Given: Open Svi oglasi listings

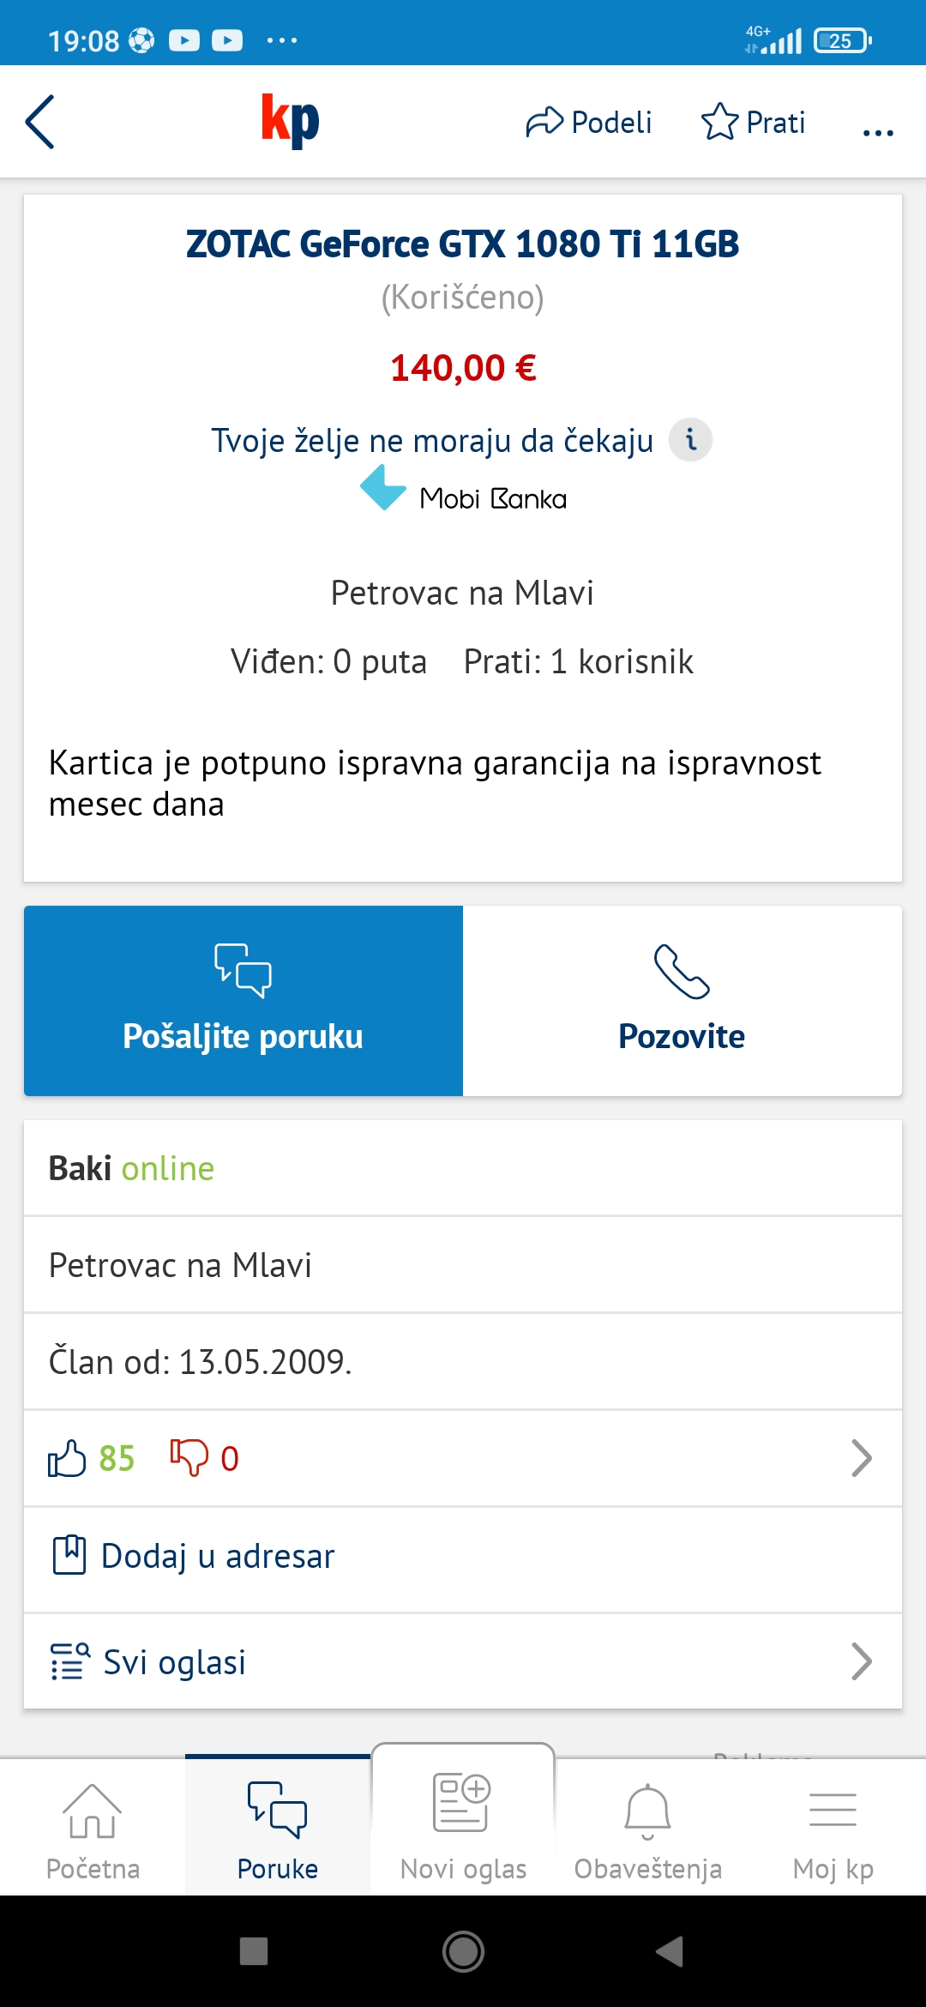Looking at the screenshot, I should pos(175,1662).
